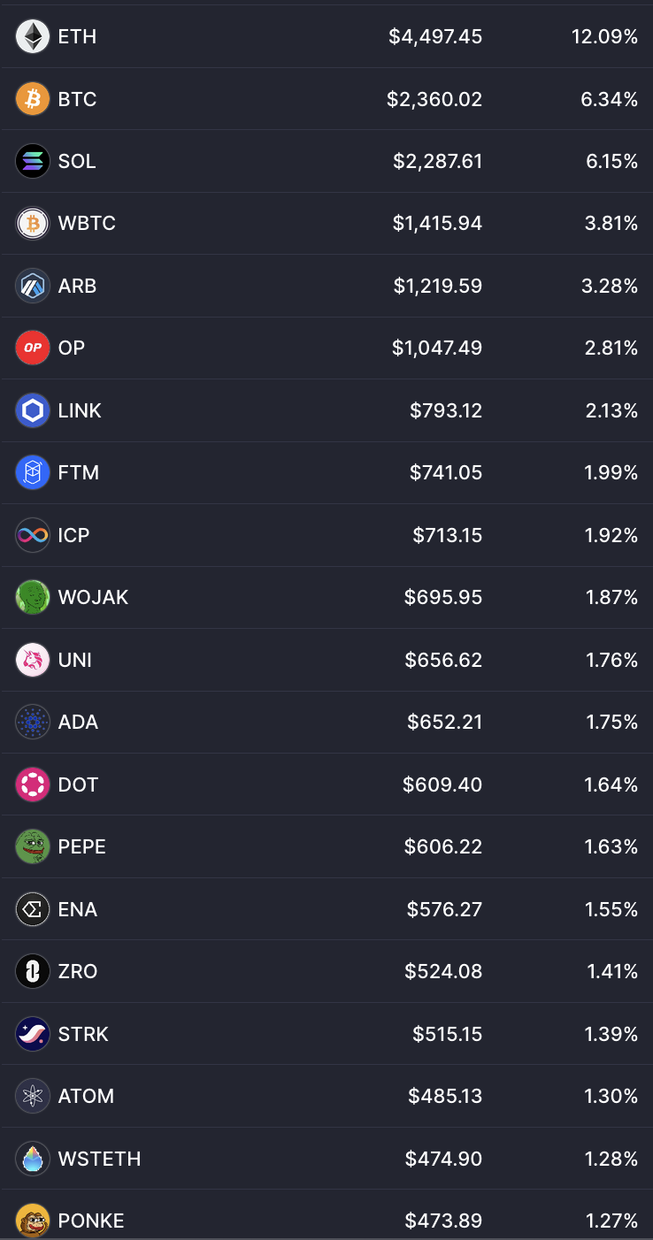The image size is (653, 1240).
Task: Click the pink Uniswap UNI icon
Action: coord(33,660)
